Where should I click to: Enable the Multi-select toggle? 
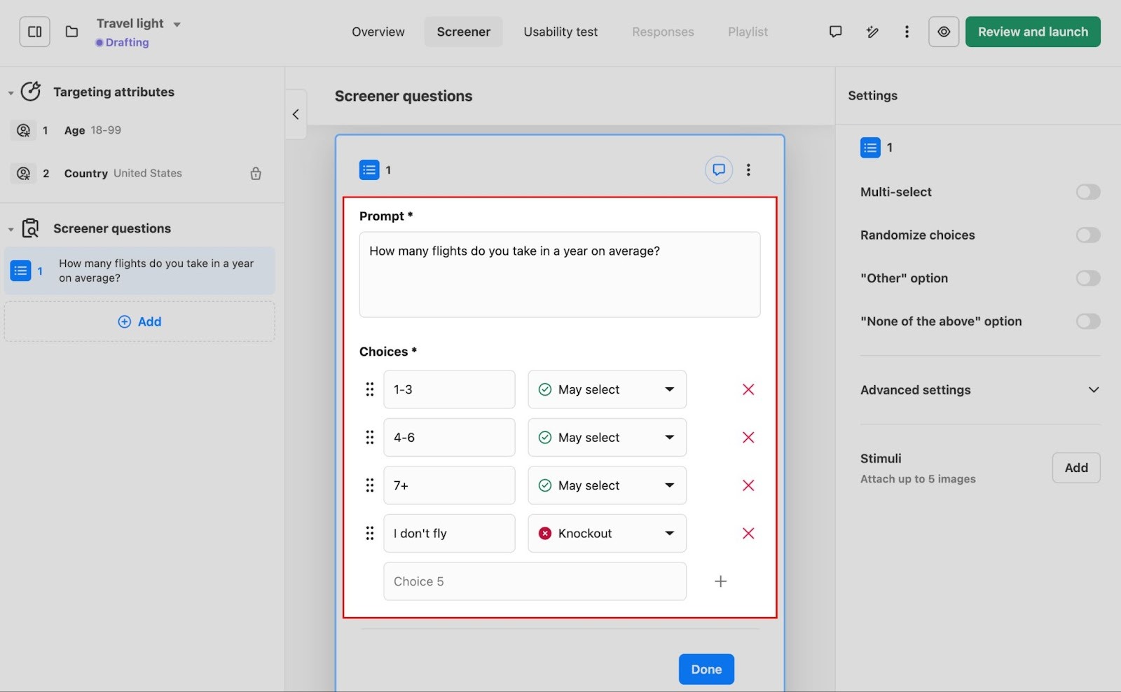coord(1087,192)
